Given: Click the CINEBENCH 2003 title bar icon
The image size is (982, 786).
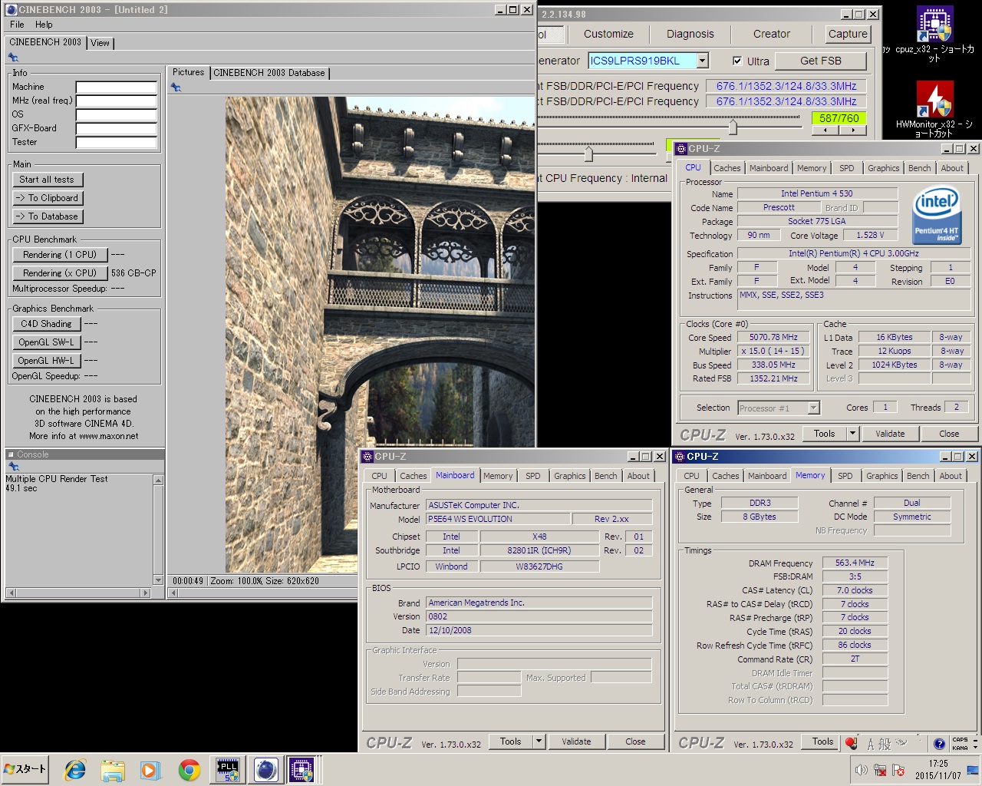Looking at the screenshot, I should coord(11,9).
